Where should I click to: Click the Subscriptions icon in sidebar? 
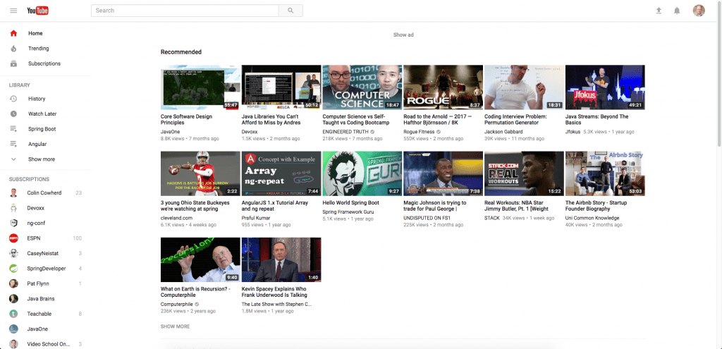13,63
